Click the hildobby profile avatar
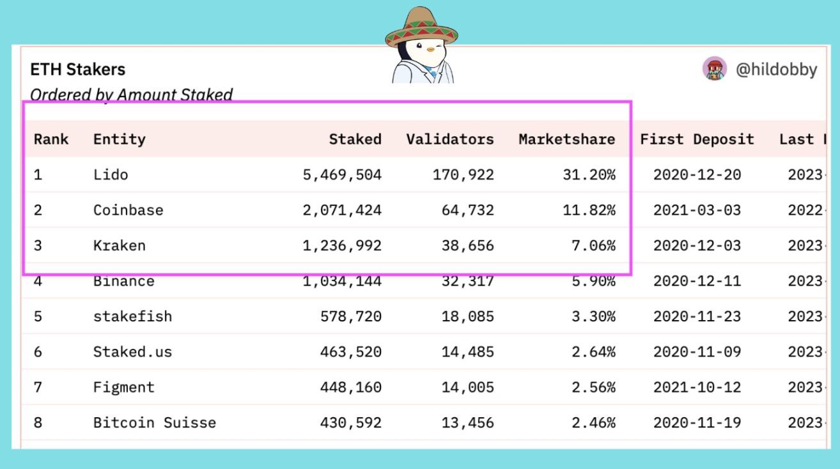Screen dimensions: 840x469 pos(714,69)
